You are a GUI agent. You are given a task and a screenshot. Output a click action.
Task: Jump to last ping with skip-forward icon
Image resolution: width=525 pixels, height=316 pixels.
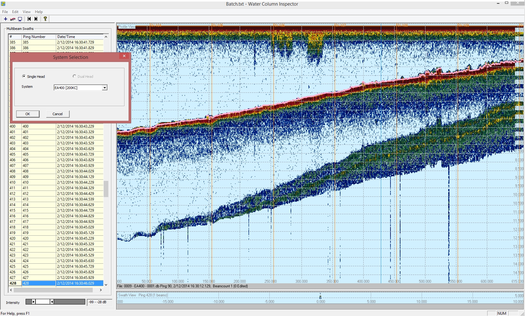[36, 19]
